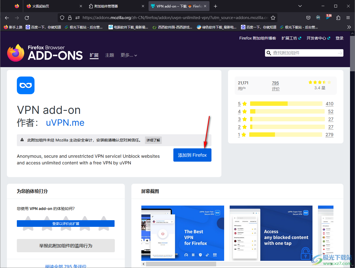
Task: Click the 举报此附加组件的滥用行为 button
Action: (x=66, y=246)
